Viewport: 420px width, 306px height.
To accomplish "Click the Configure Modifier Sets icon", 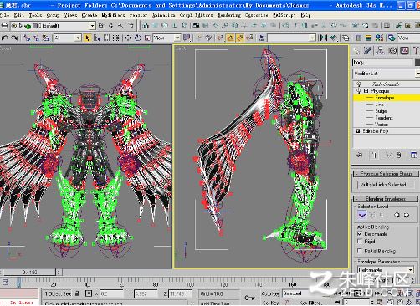I will coord(414,155).
